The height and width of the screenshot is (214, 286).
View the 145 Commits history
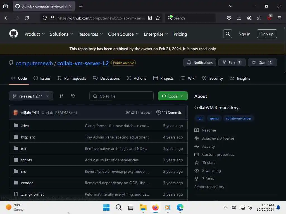pyautogui.click(x=169, y=113)
